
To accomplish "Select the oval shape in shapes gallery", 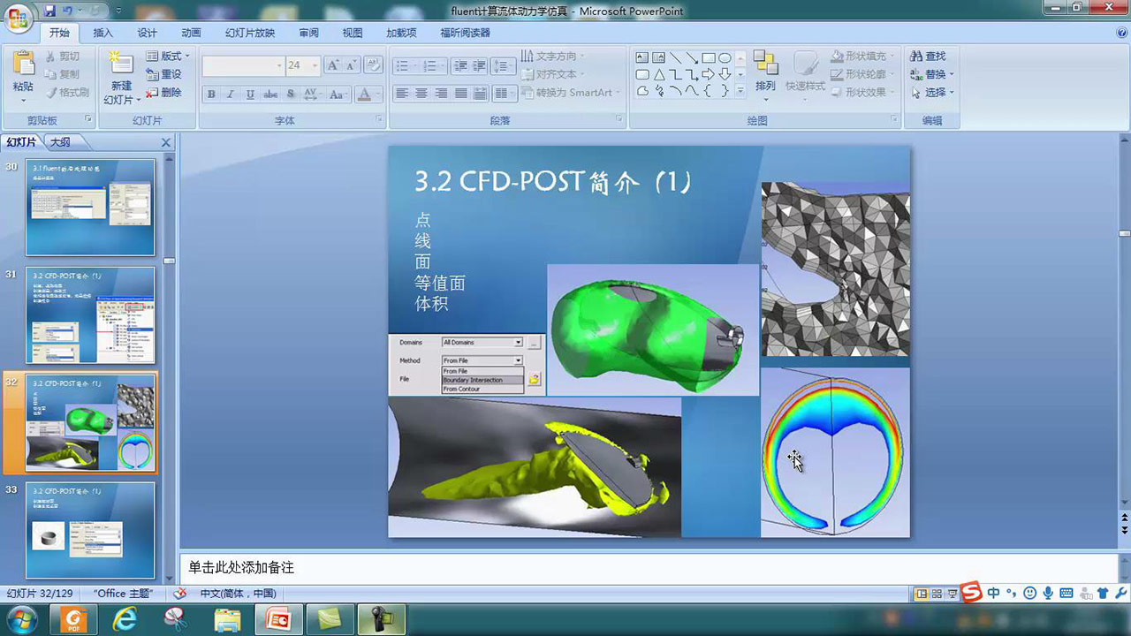I will (x=725, y=58).
